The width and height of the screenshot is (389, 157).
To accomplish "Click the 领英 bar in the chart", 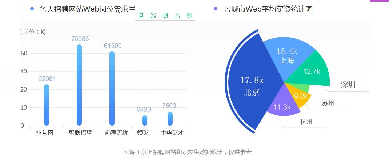I will [145, 120].
